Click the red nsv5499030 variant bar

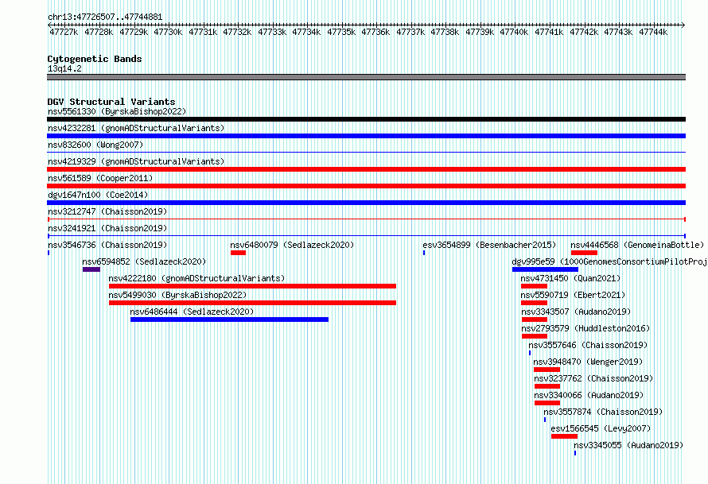[252, 303]
